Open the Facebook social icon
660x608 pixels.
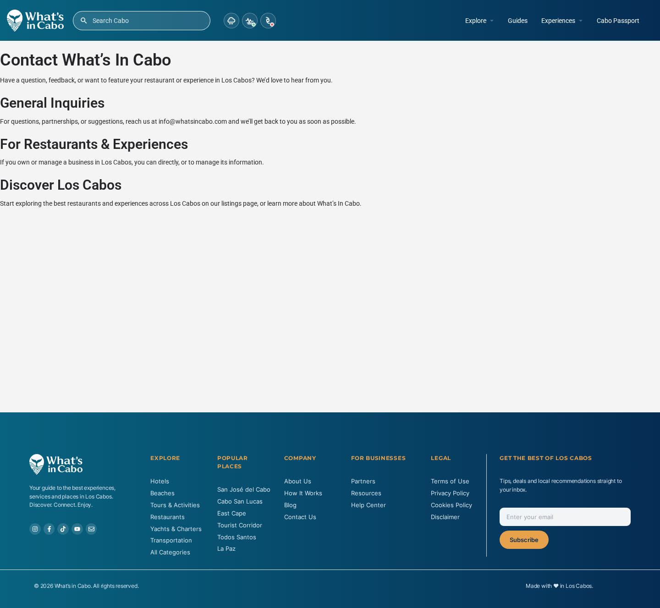(x=49, y=529)
